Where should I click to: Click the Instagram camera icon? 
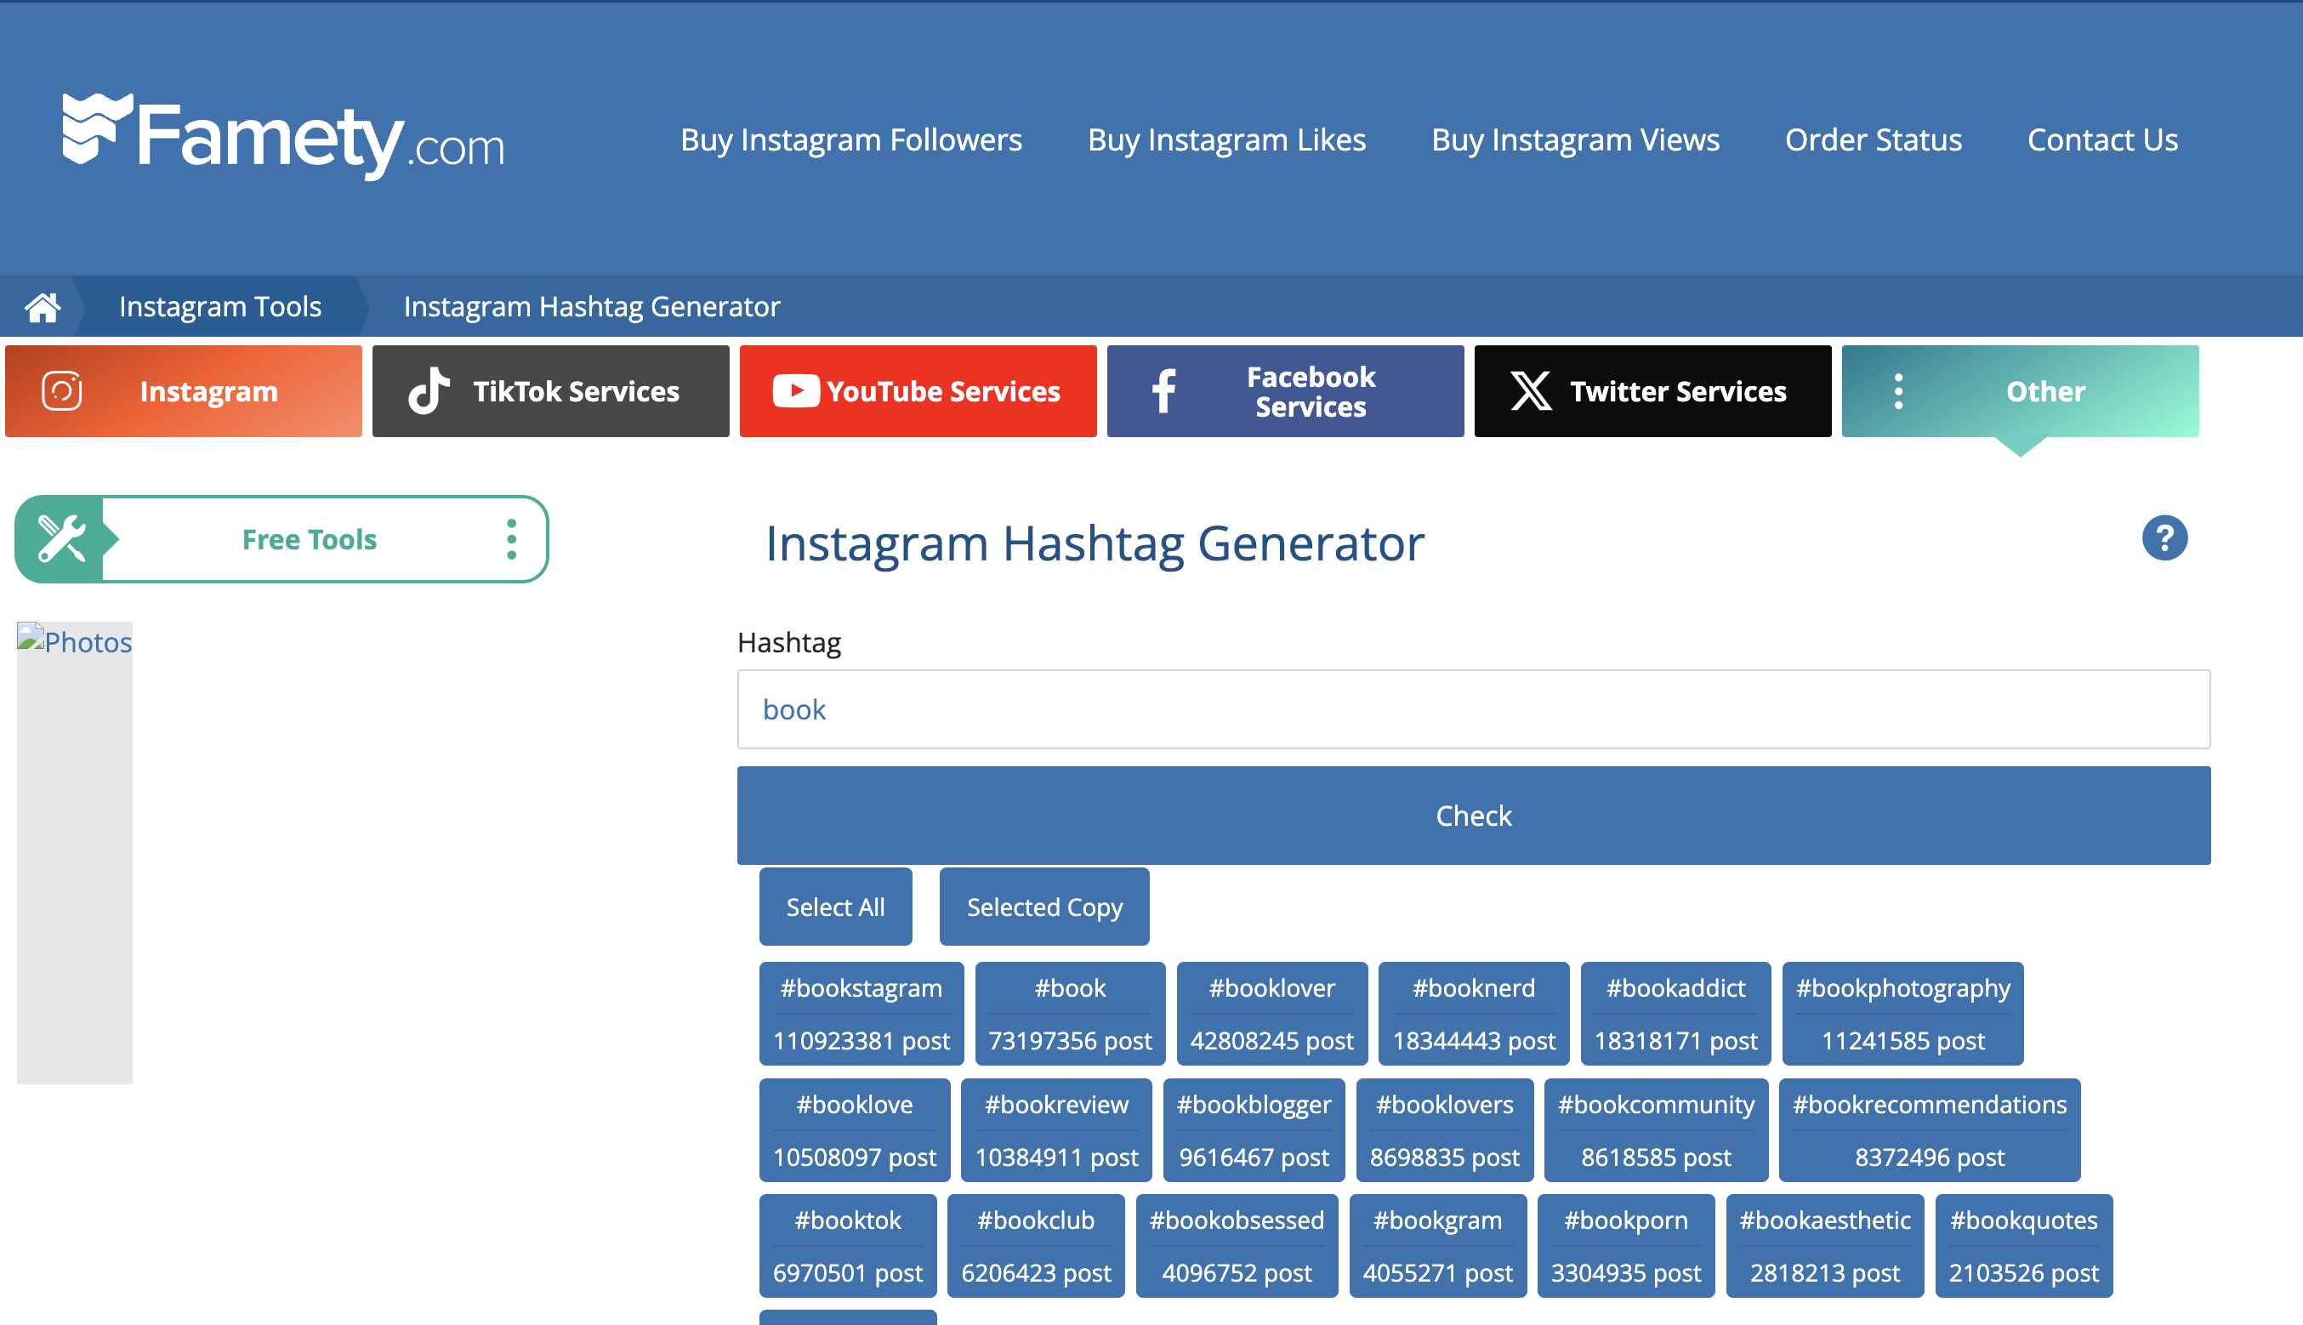pos(62,391)
